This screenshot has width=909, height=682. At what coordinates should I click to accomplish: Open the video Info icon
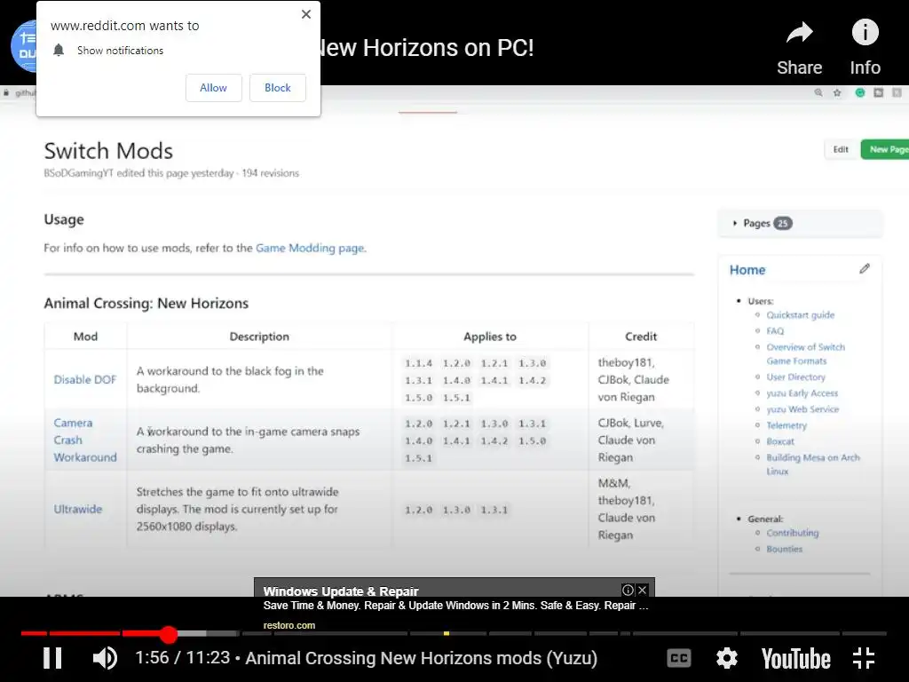865,32
